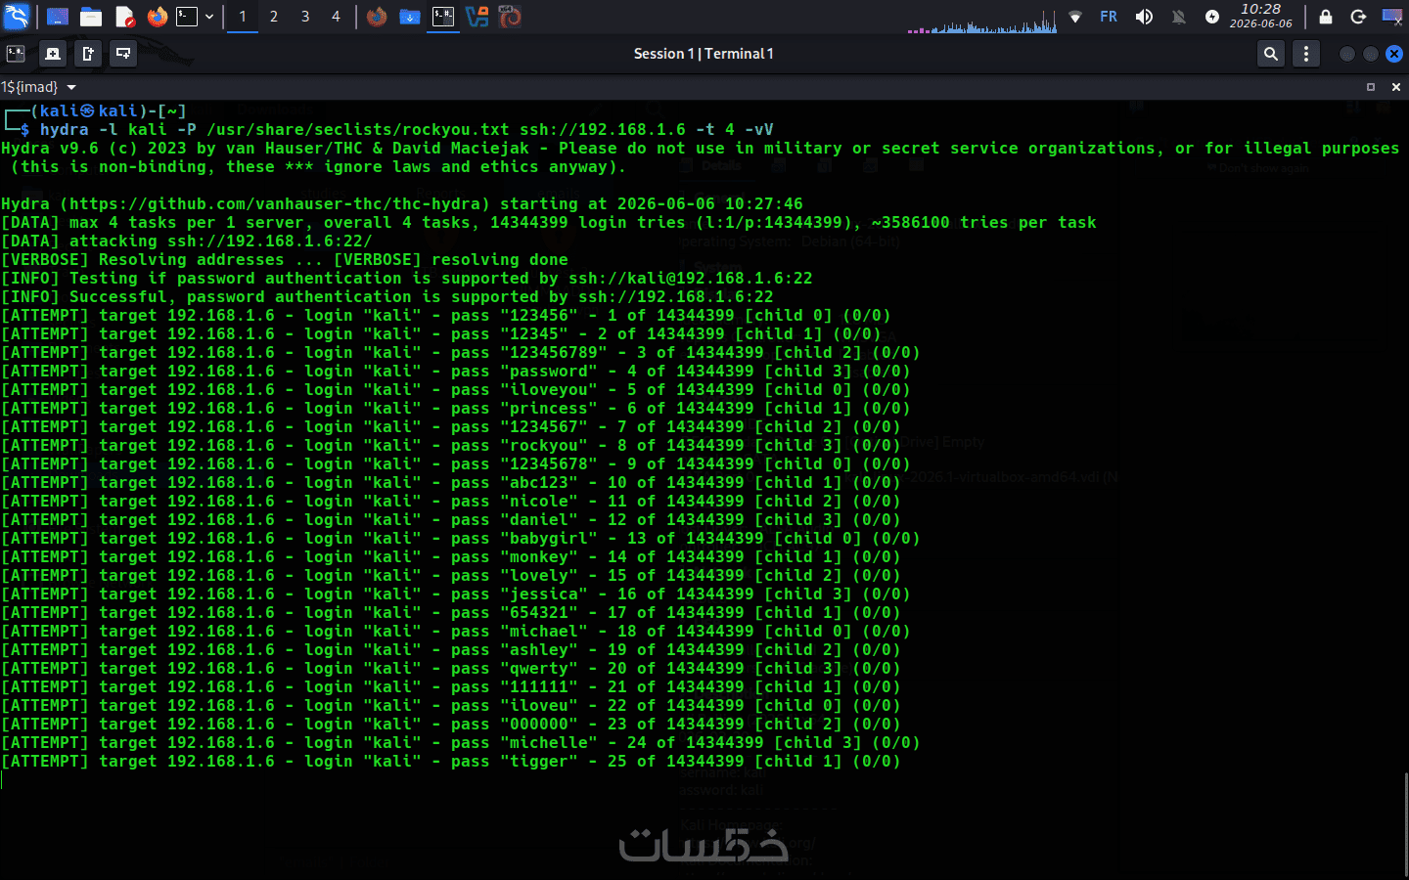Expand the terminal launcher dropdown arrow

pyautogui.click(x=209, y=17)
